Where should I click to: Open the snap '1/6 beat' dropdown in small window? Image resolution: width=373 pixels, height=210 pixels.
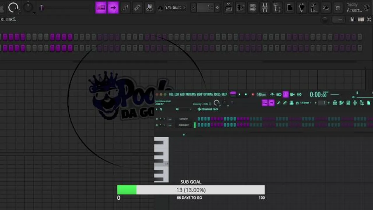click(305, 103)
